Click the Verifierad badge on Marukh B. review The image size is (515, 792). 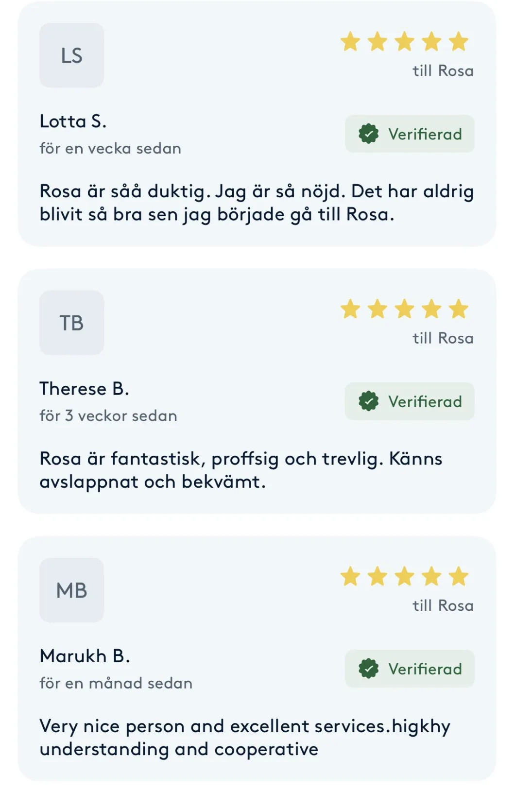point(410,669)
